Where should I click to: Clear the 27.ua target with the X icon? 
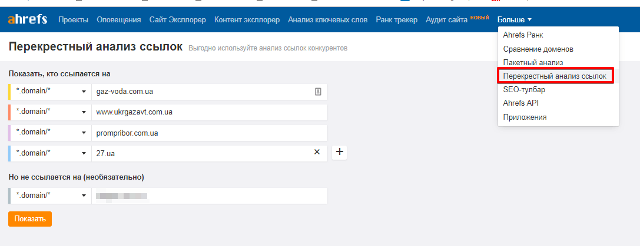point(317,152)
